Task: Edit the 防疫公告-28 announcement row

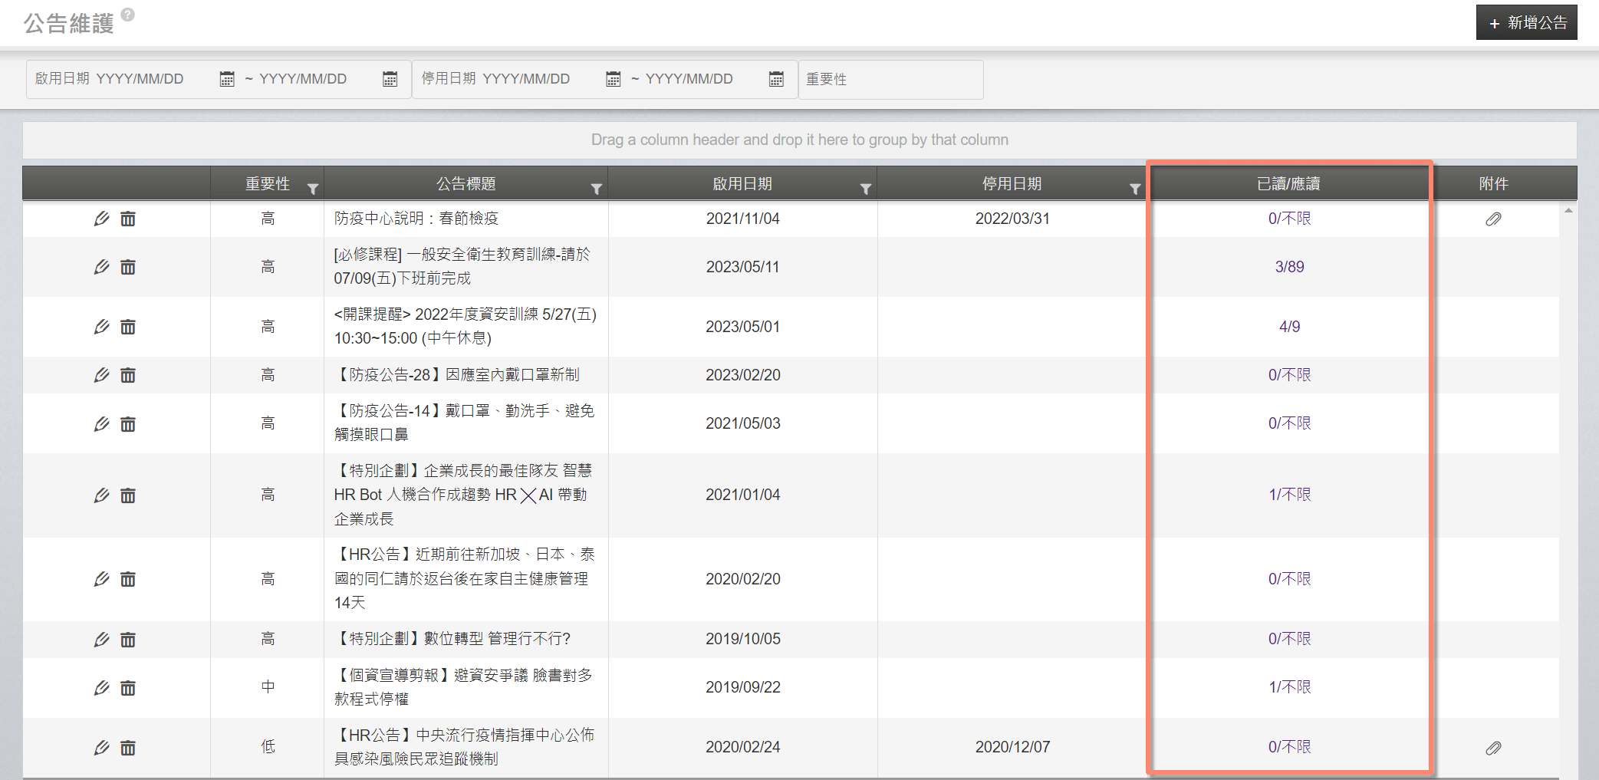Action: pyautogui.click(x=101, y=375)
